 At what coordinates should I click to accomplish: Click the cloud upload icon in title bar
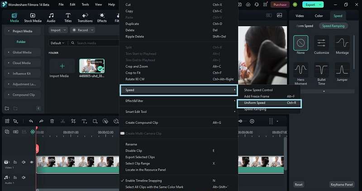248,5
